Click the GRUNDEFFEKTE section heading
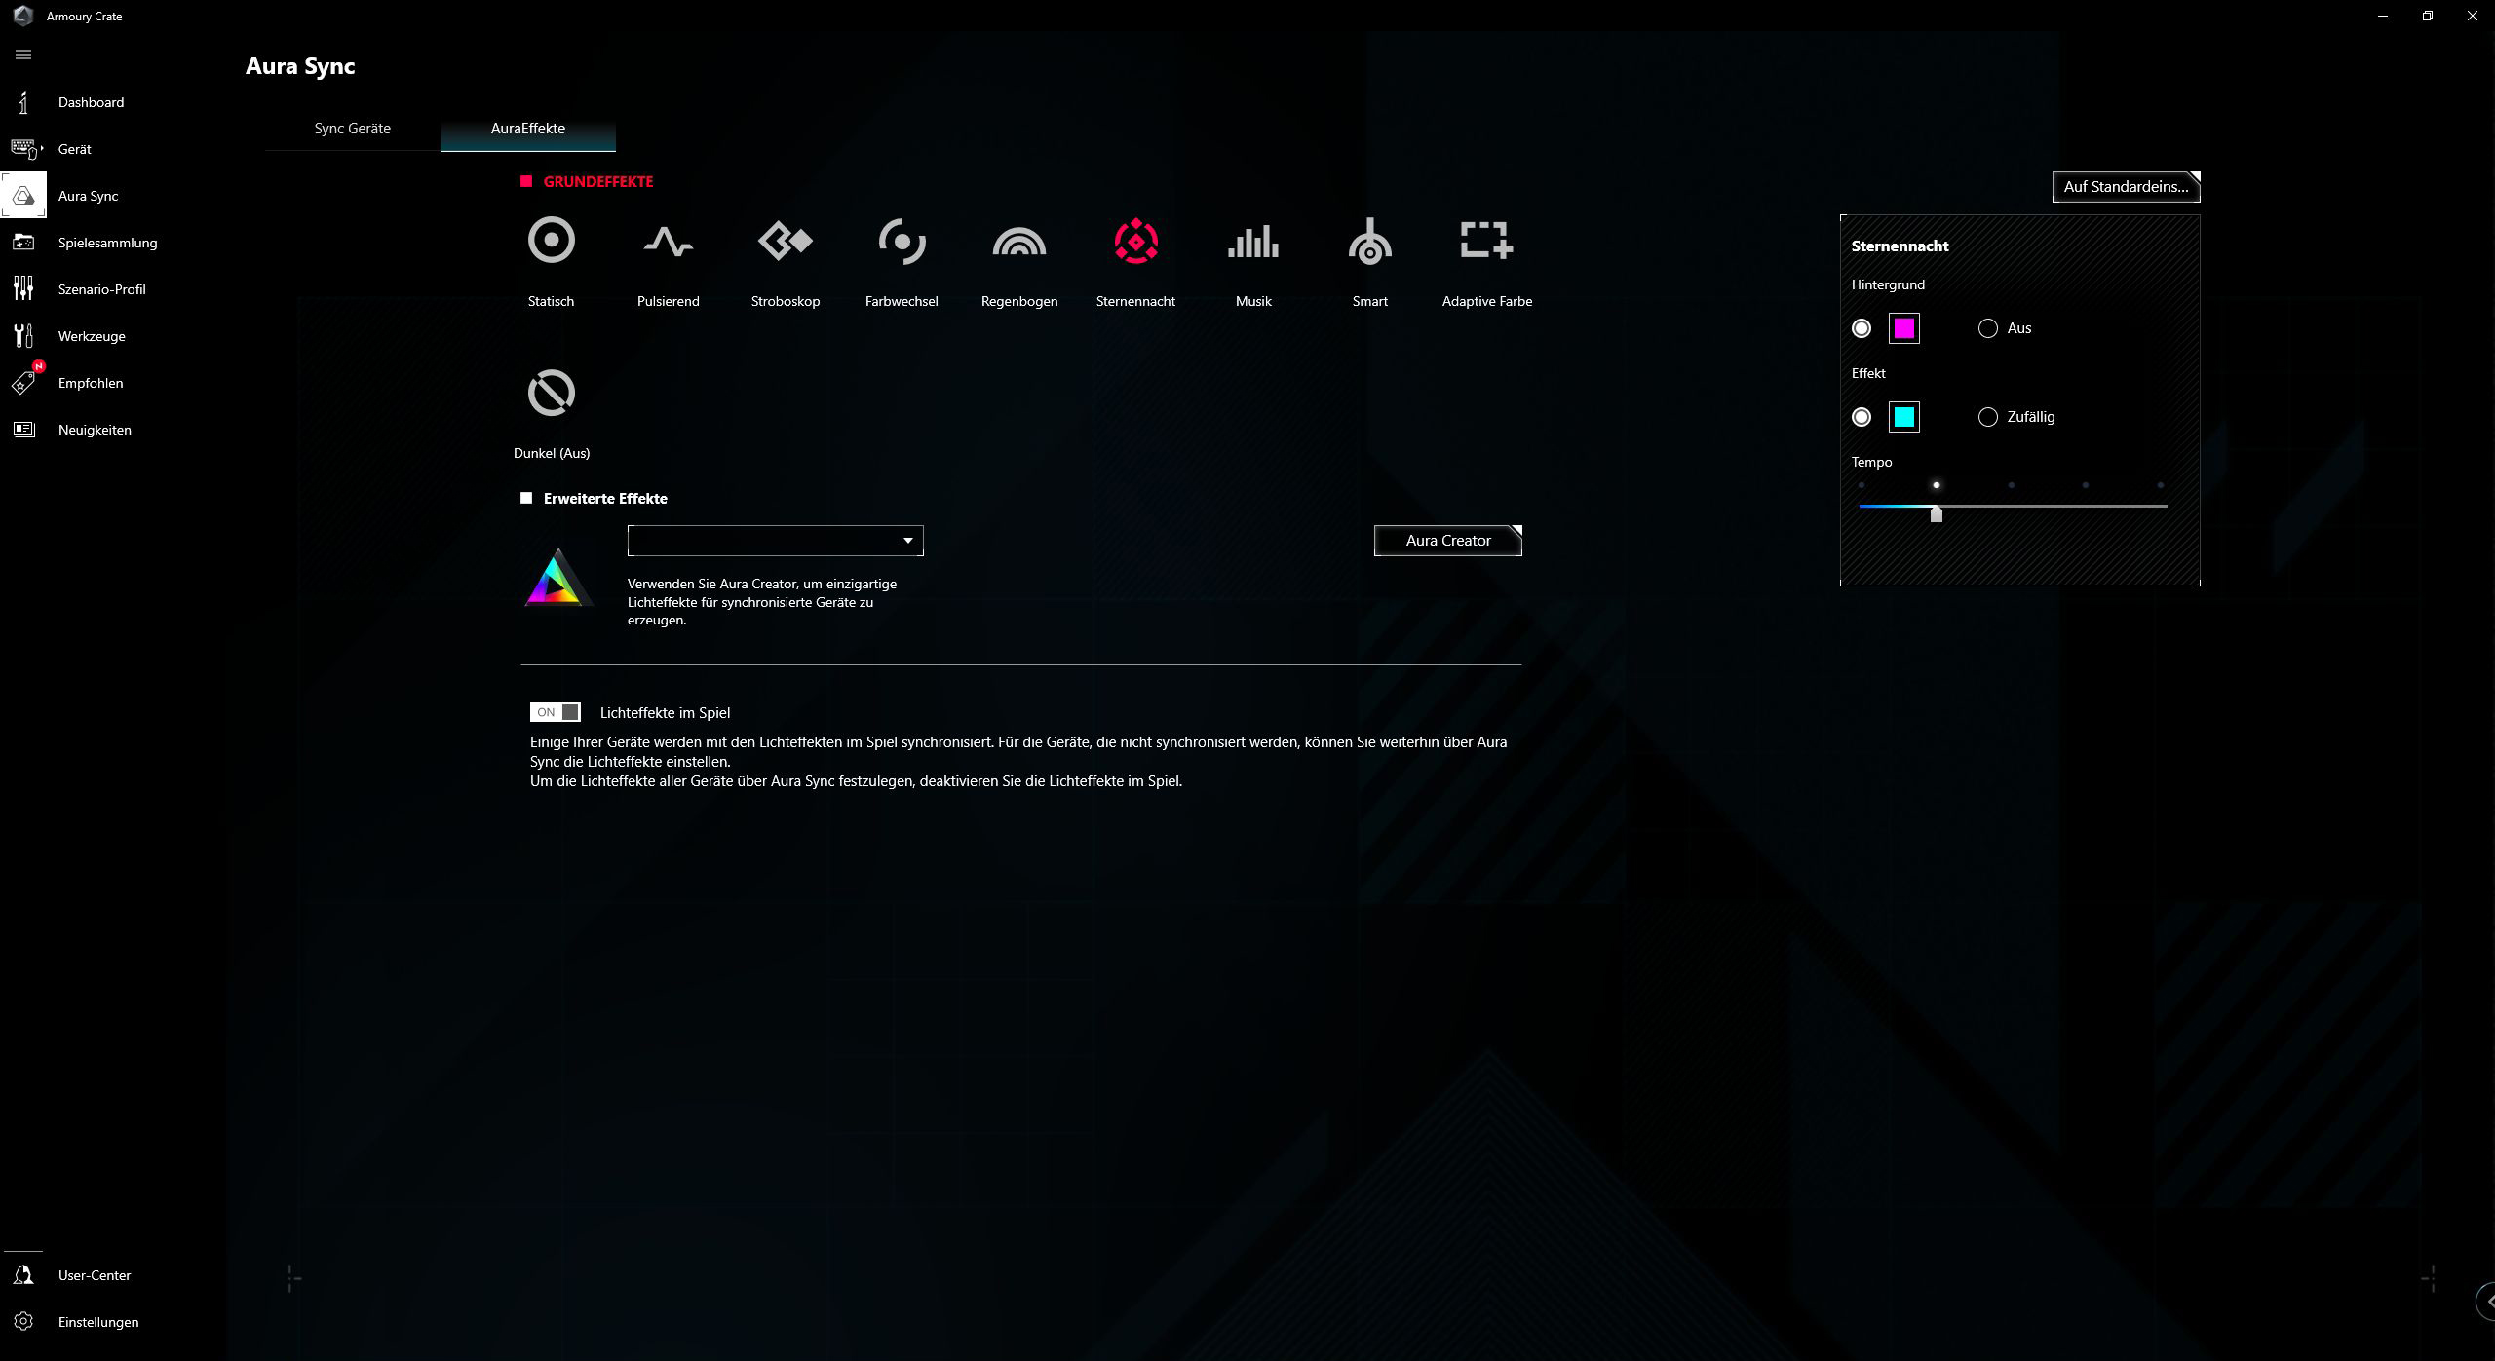Image resolution: width=2495 pixels, height=1361 pixels. tap(597, 182)
